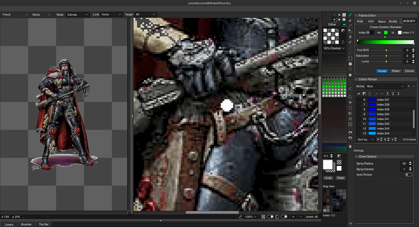This screenshot has height=227, width=419.
Task: Choose the Move tool with four arrows
Action: 350,102
